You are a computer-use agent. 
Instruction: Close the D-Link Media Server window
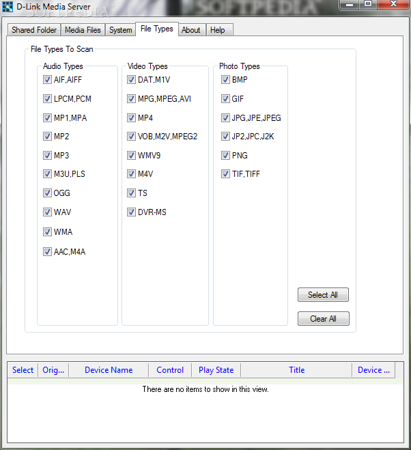[393, 4]
